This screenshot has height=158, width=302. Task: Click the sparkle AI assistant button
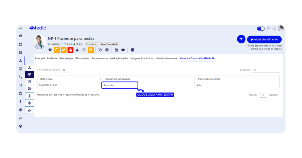241,39
